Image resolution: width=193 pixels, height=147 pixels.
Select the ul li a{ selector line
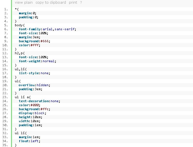(23, 97)
